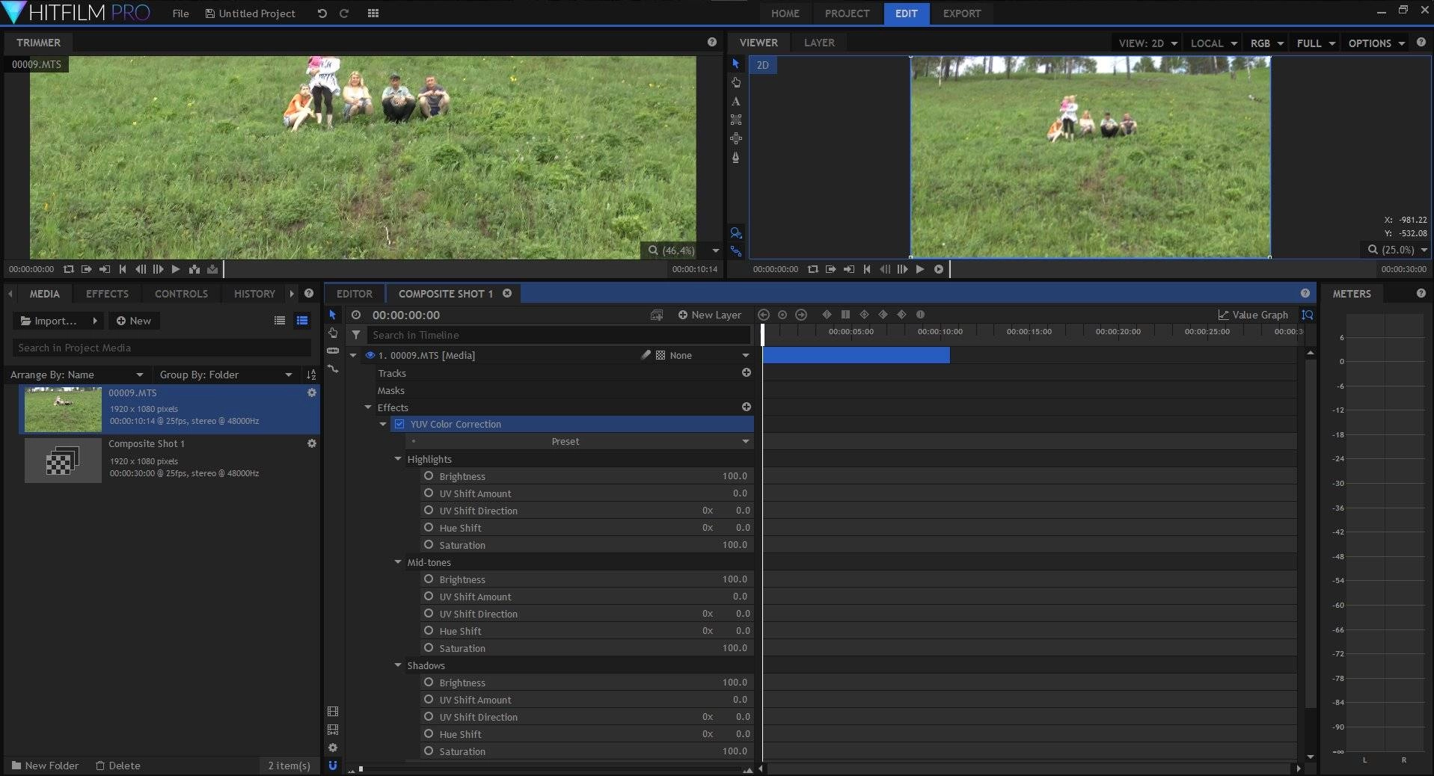The image size is (1434, 776).
Task: Switch to the EDITOR timeline tab
Action: pyautogui.click(x=354, y=294)
